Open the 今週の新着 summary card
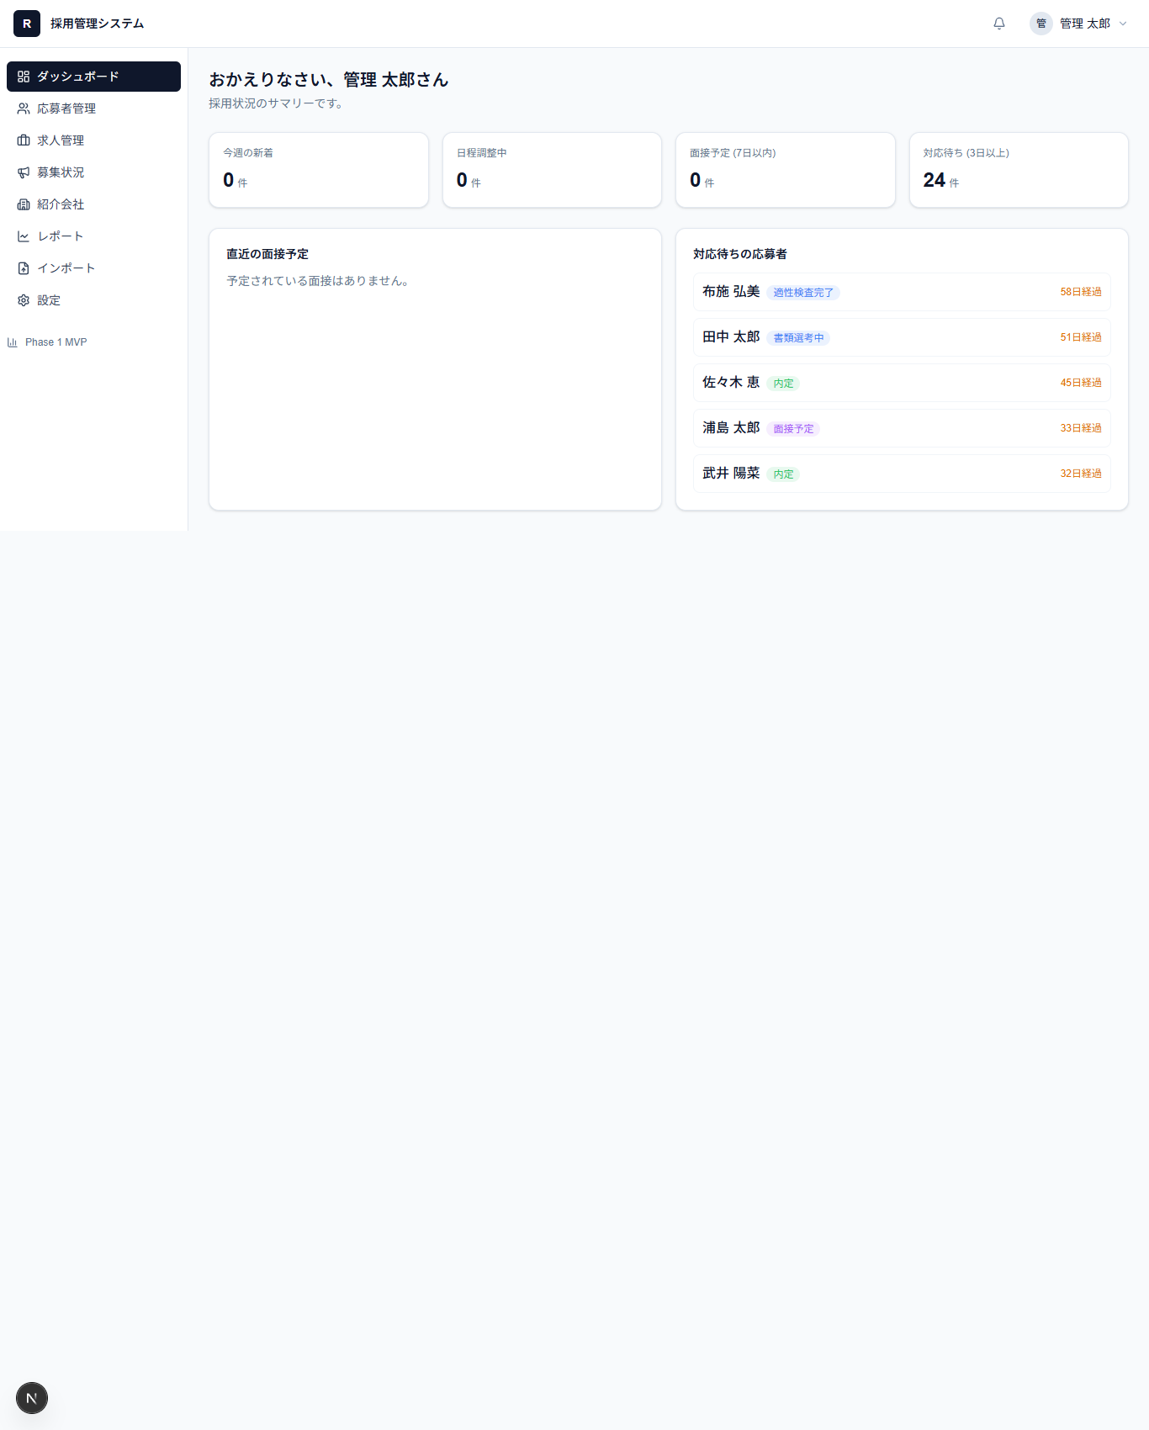The image size is (1149, 1430). point(319,170)
